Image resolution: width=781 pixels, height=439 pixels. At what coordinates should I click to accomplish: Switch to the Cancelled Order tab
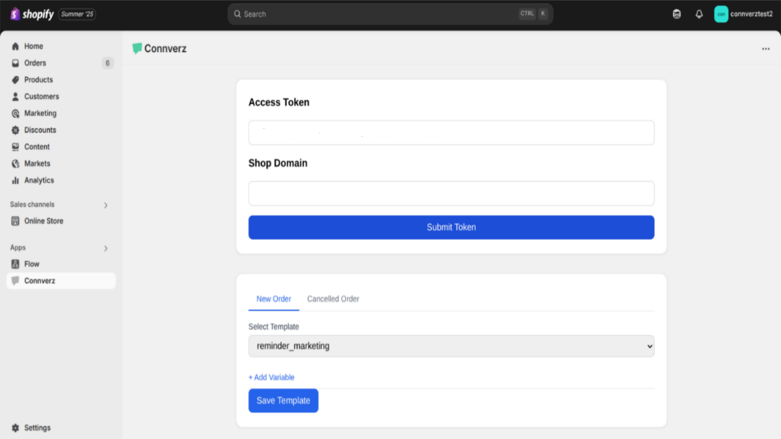pos(333,299)
